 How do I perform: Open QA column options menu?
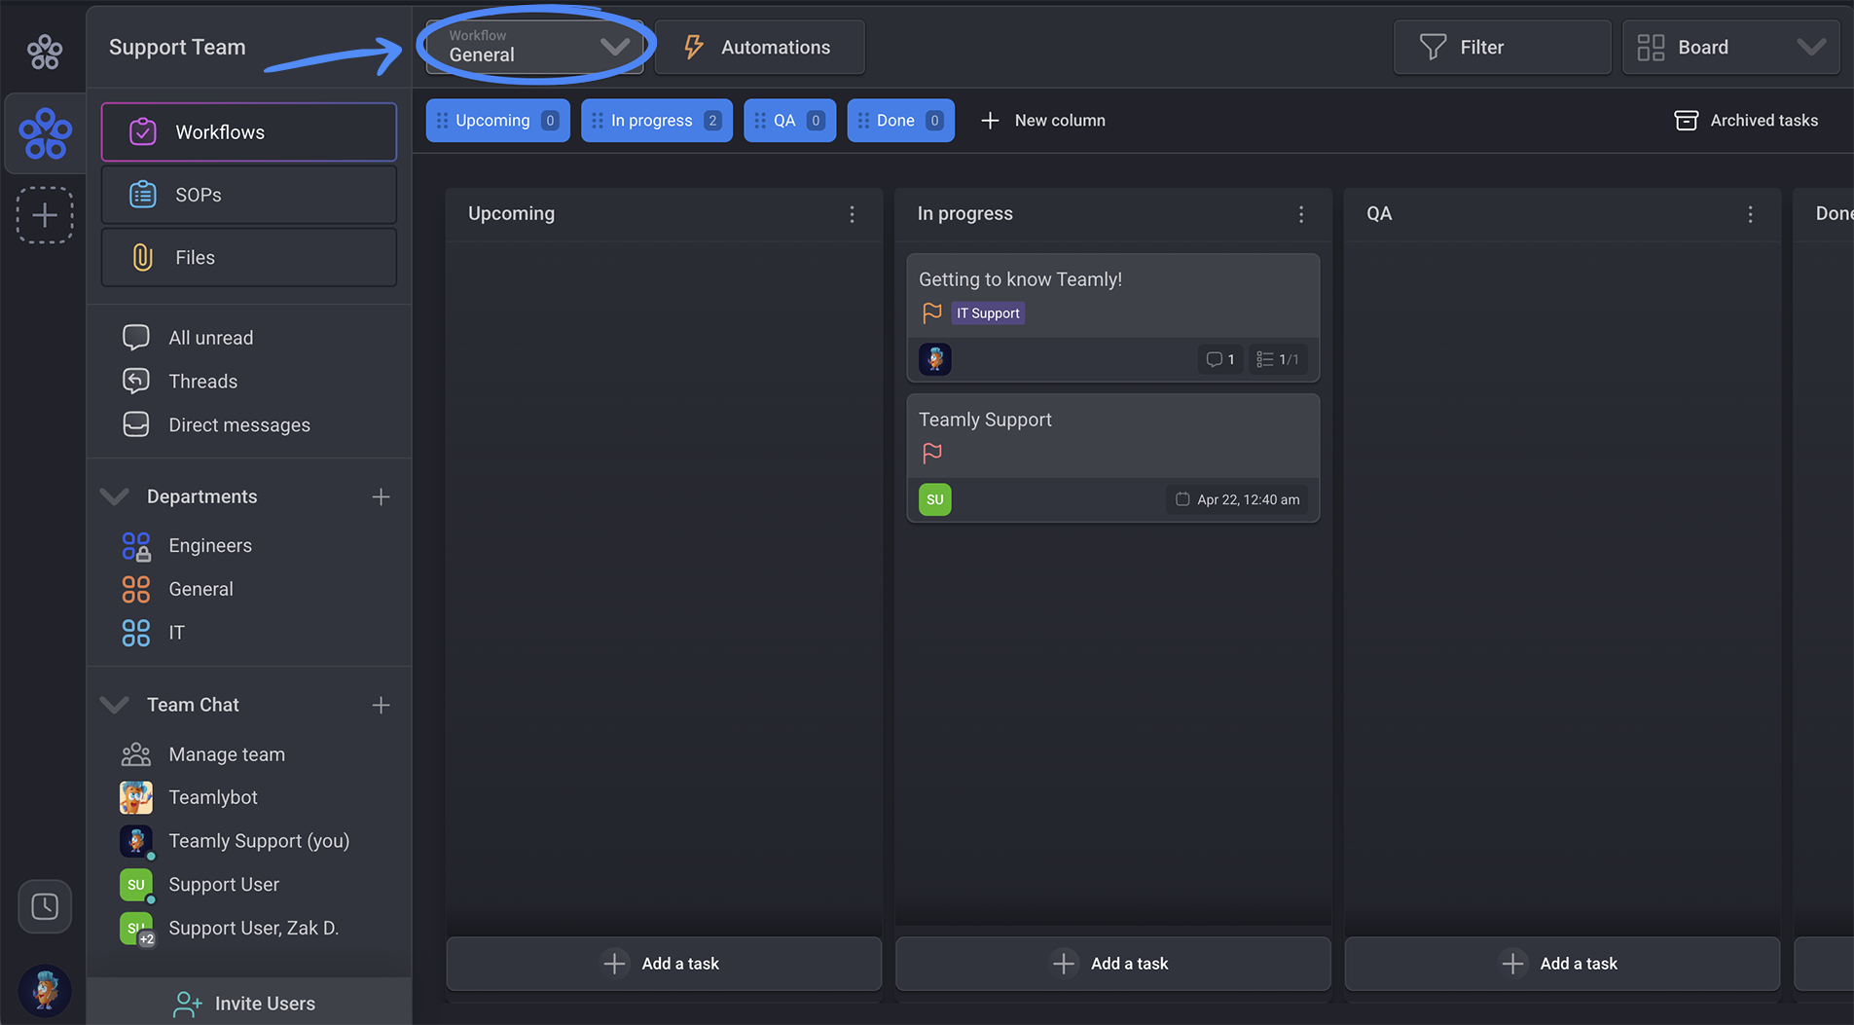coord(1750,214)
